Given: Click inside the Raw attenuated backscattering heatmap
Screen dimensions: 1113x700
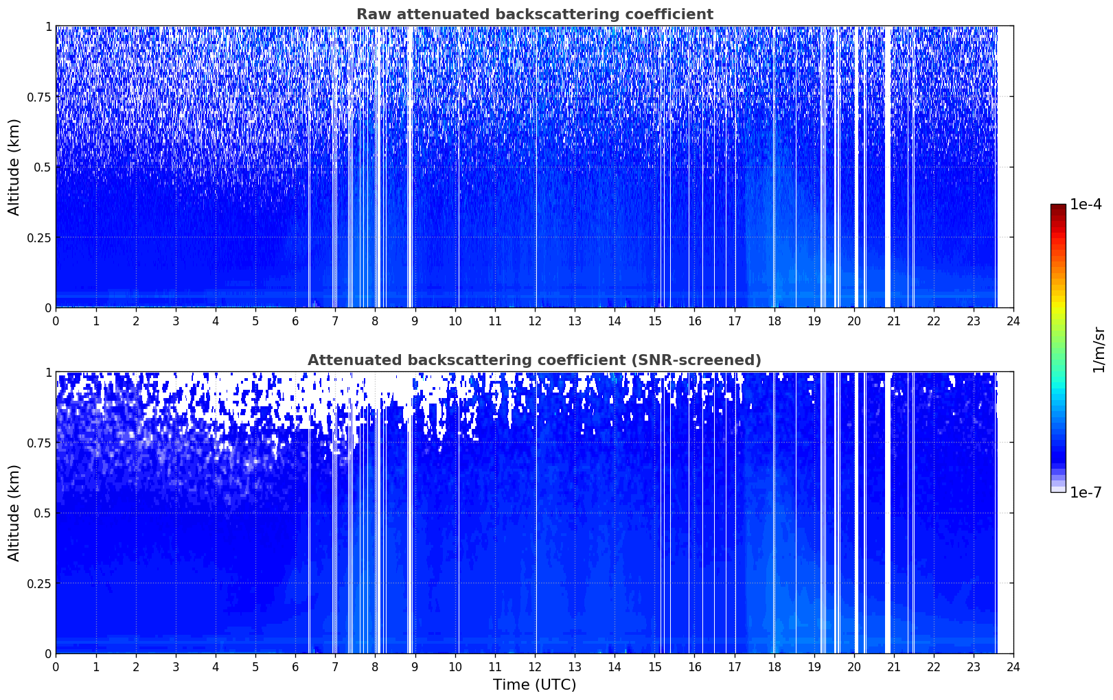Looking at the screenshot, I should click(x=534, y=167).
